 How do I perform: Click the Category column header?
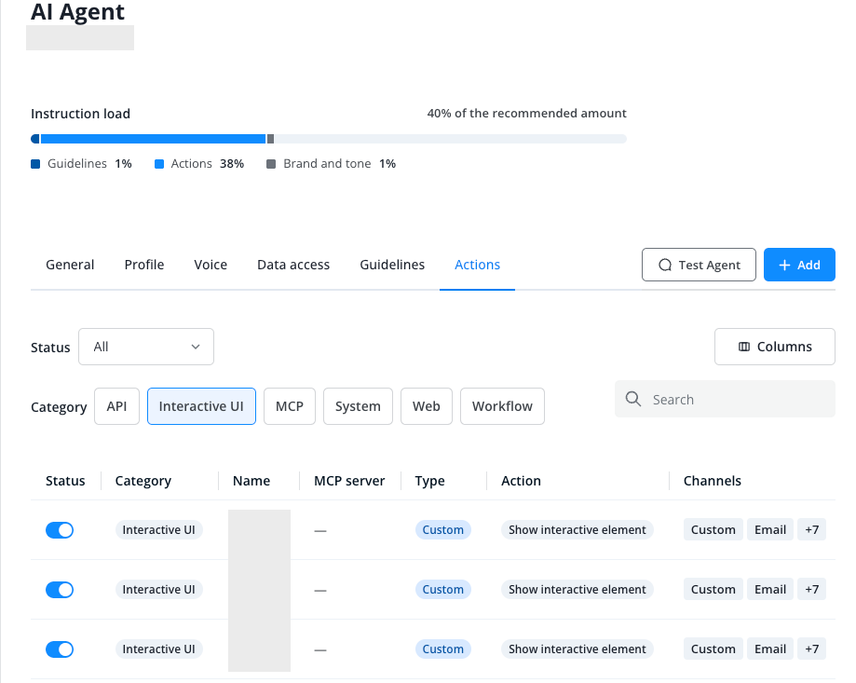click(143, 481)
